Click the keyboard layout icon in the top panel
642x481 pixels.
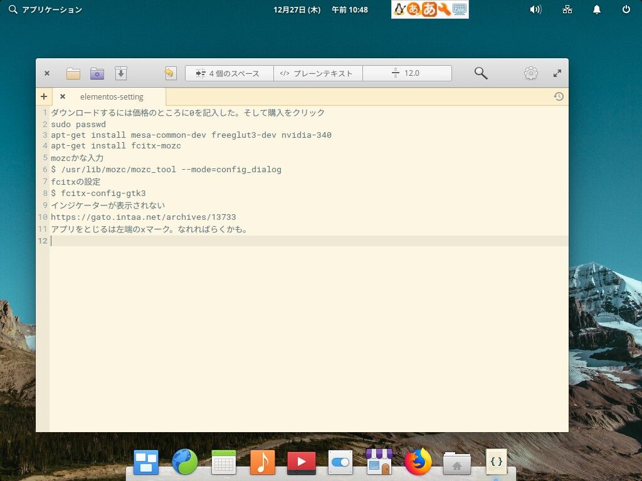point(458,9)
